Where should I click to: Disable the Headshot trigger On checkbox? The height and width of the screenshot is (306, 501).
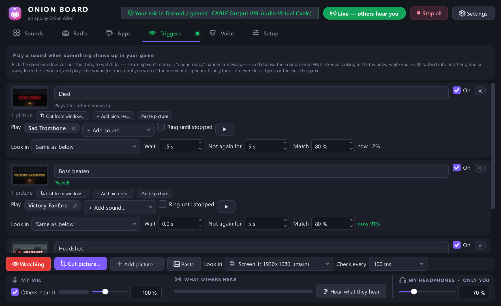click(457, 245)
